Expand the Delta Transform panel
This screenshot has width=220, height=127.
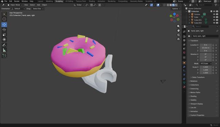198,77
